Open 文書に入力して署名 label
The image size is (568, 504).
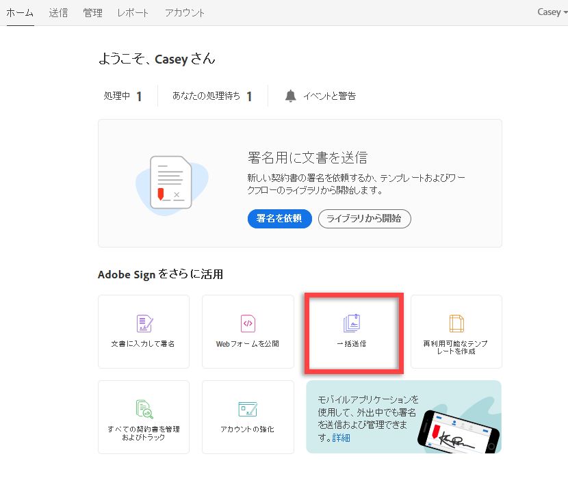pos(143,343)
